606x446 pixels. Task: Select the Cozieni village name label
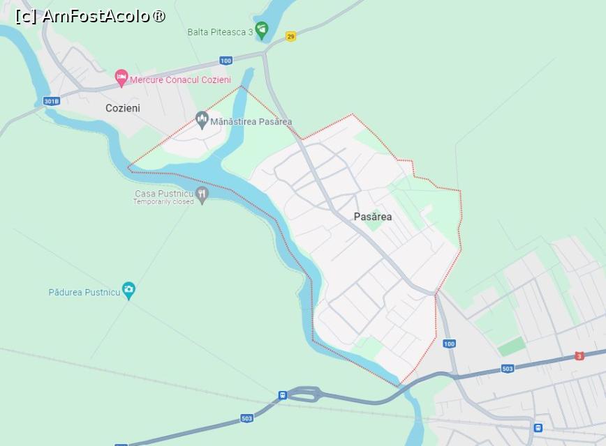[x=122, y=108]
